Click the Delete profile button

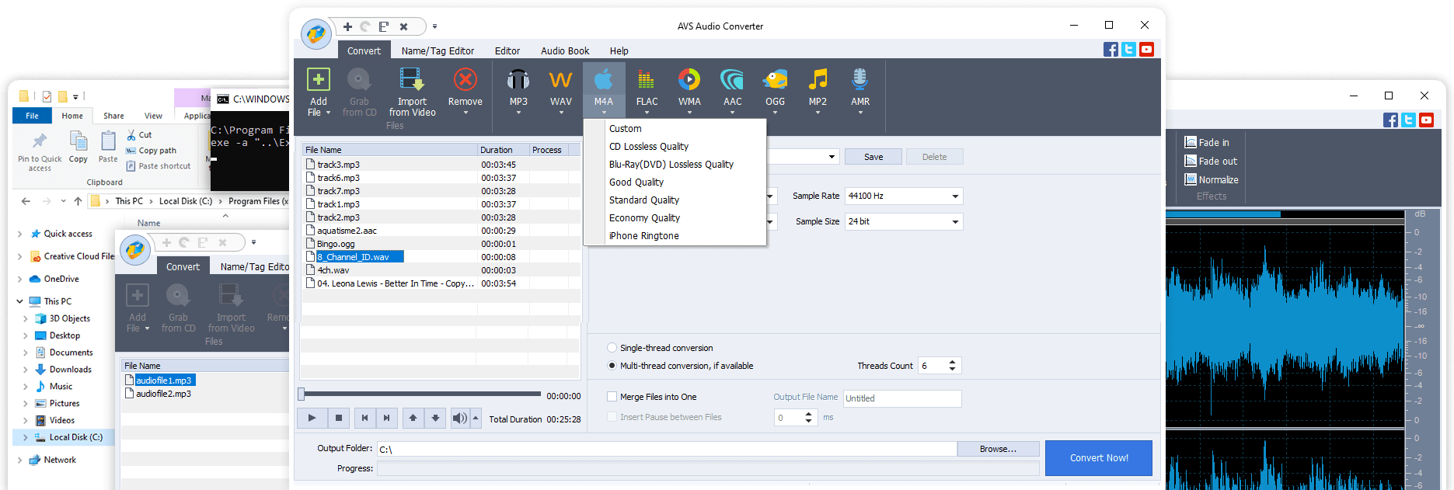click(934, 157)
